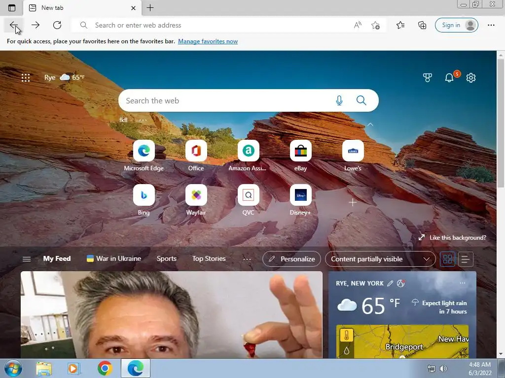Image resolution: width=505 pixels, height=378 pixels.
Task: Close the New tab
Action: [x=133, y=8]
